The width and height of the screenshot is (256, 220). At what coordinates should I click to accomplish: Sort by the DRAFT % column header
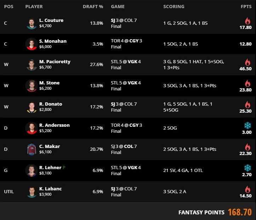pyautogui.click(x=93, y=7)
